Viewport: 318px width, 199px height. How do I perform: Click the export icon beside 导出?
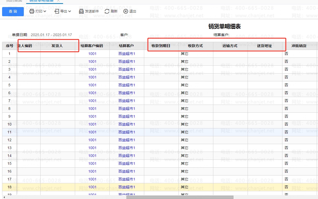tap(57, 11)
